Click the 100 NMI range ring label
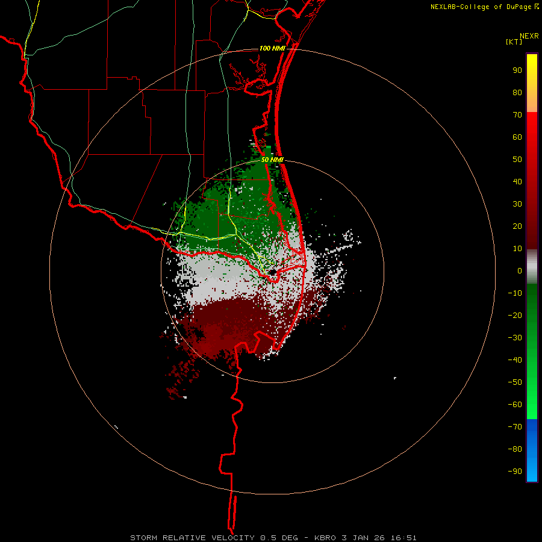 272,48
